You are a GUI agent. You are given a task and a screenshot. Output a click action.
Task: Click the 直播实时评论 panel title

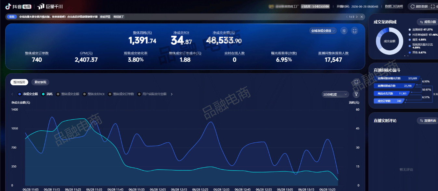click(x=385, y=121)
